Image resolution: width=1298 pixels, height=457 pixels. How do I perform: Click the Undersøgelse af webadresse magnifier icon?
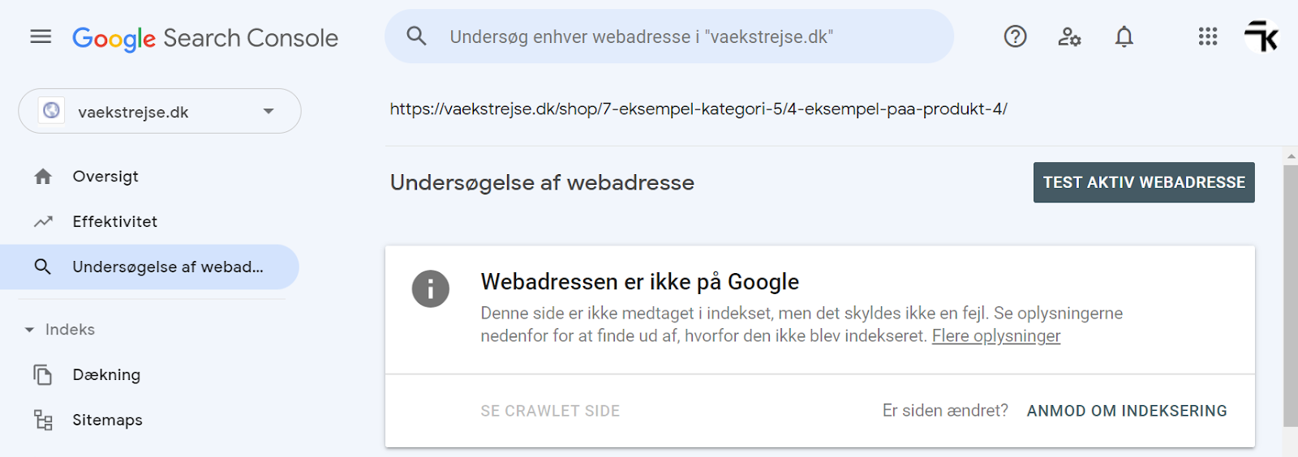[x=43, y=267]
